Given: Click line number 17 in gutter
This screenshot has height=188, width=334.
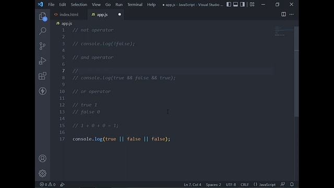Looking at the screenshot, I should tap(62, 139).
